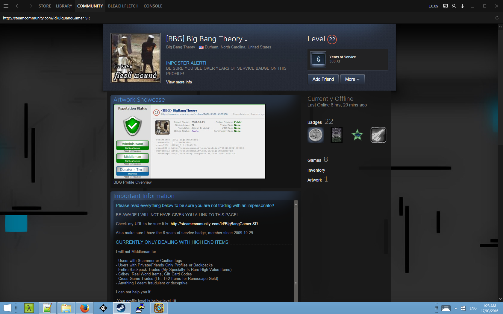Click the Add Friend button

(x=323, y=79)
